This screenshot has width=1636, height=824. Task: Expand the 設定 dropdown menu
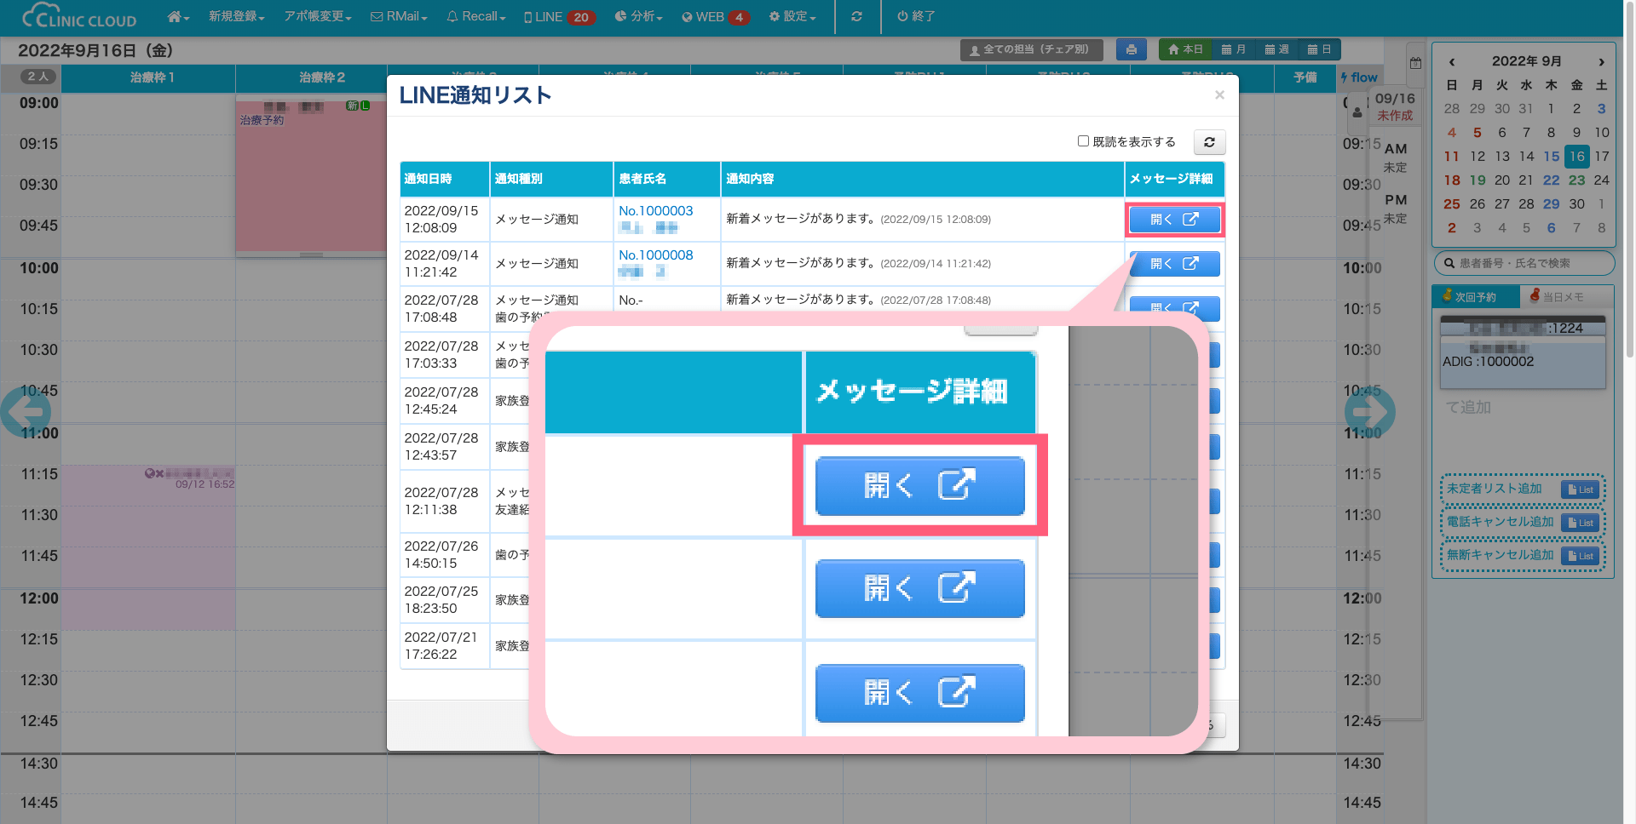pyautogui.click(x=792, y=17)
